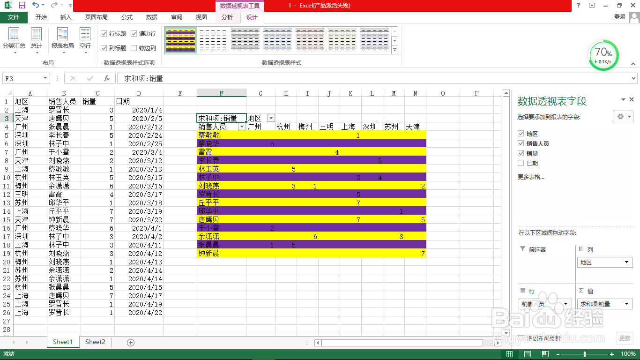Select row 3 header
This screenshot has height=360, width=640.
(x=7, y=119)
